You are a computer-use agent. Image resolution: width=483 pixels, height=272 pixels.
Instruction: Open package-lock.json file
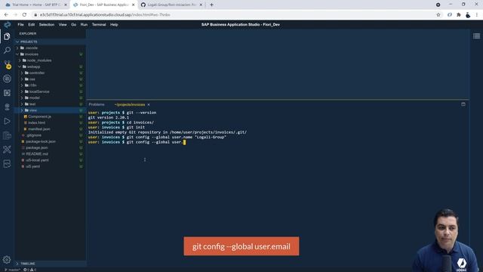[x=40, y=141]
